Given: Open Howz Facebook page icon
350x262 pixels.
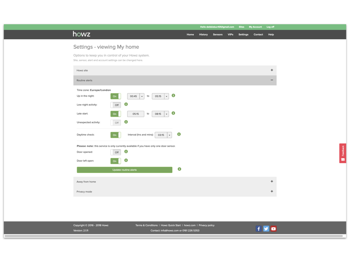Looking at the screenshot, I should (x=258, y=229).
